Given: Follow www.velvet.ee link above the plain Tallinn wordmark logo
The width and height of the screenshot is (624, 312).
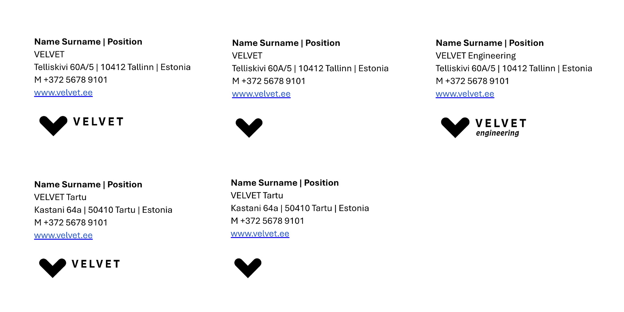Looking at the screenshot, I should coord(63,93).
